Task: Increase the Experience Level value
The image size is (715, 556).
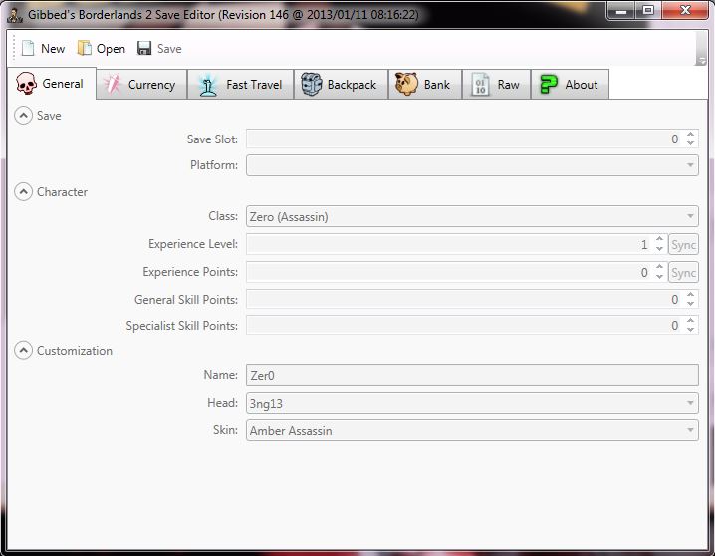Action: tap(659, 239)
